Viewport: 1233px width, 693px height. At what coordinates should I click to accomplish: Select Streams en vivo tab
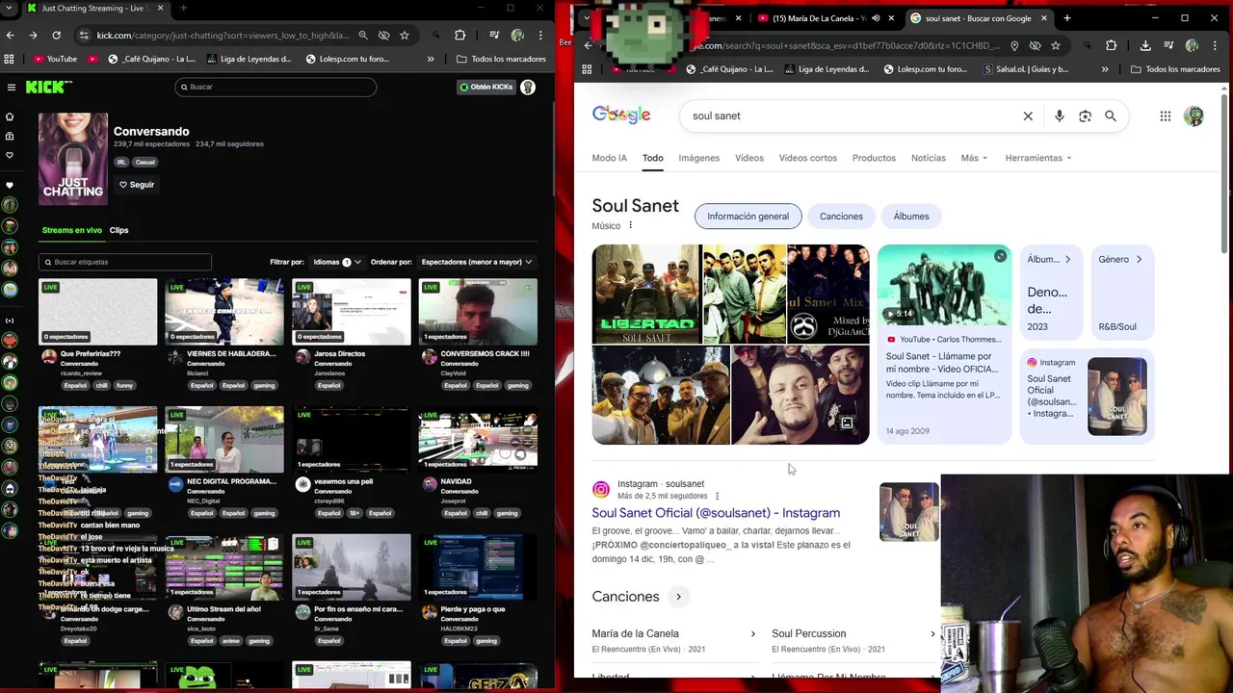click(x=72, y=230)
